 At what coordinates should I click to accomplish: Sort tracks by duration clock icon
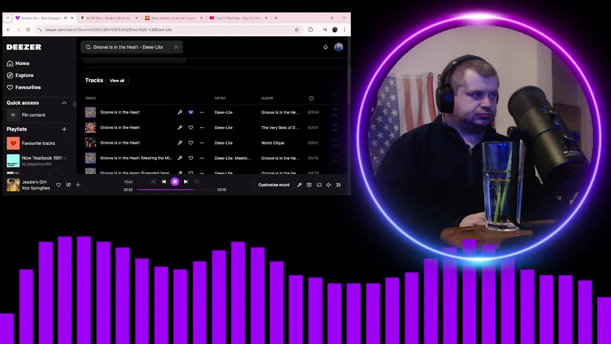[x=311, y=98]
